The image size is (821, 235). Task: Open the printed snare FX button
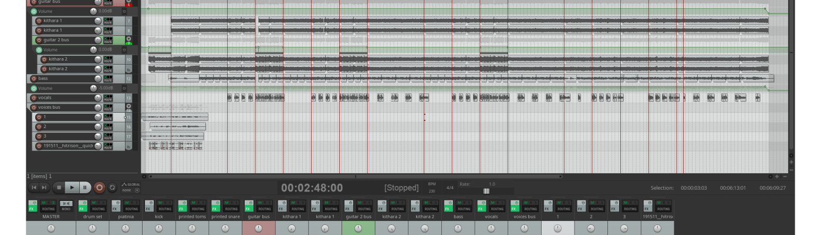coord(215,209)
